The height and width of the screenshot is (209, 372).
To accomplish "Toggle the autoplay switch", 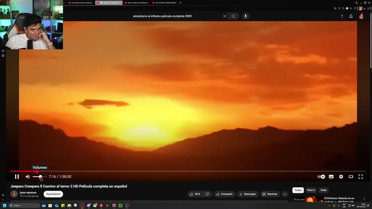I will pos(321,176).
